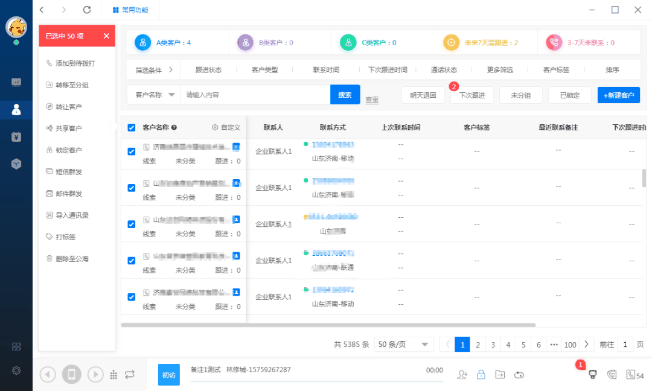Play previous call in the dialer
The image size is (652, 391).
point(48,374)
